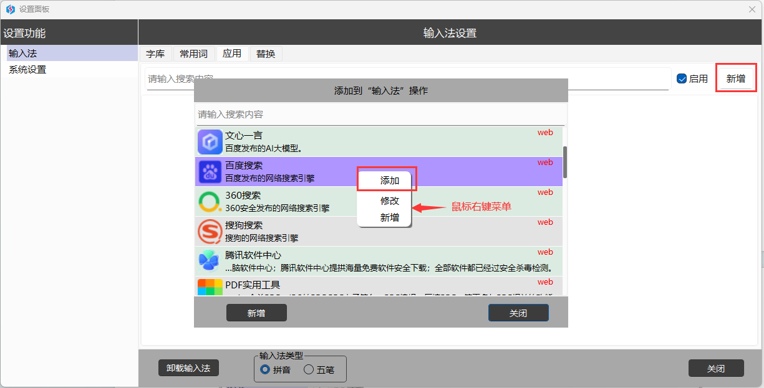Click the 搜狗搜索 red icon

coord(210,232)
